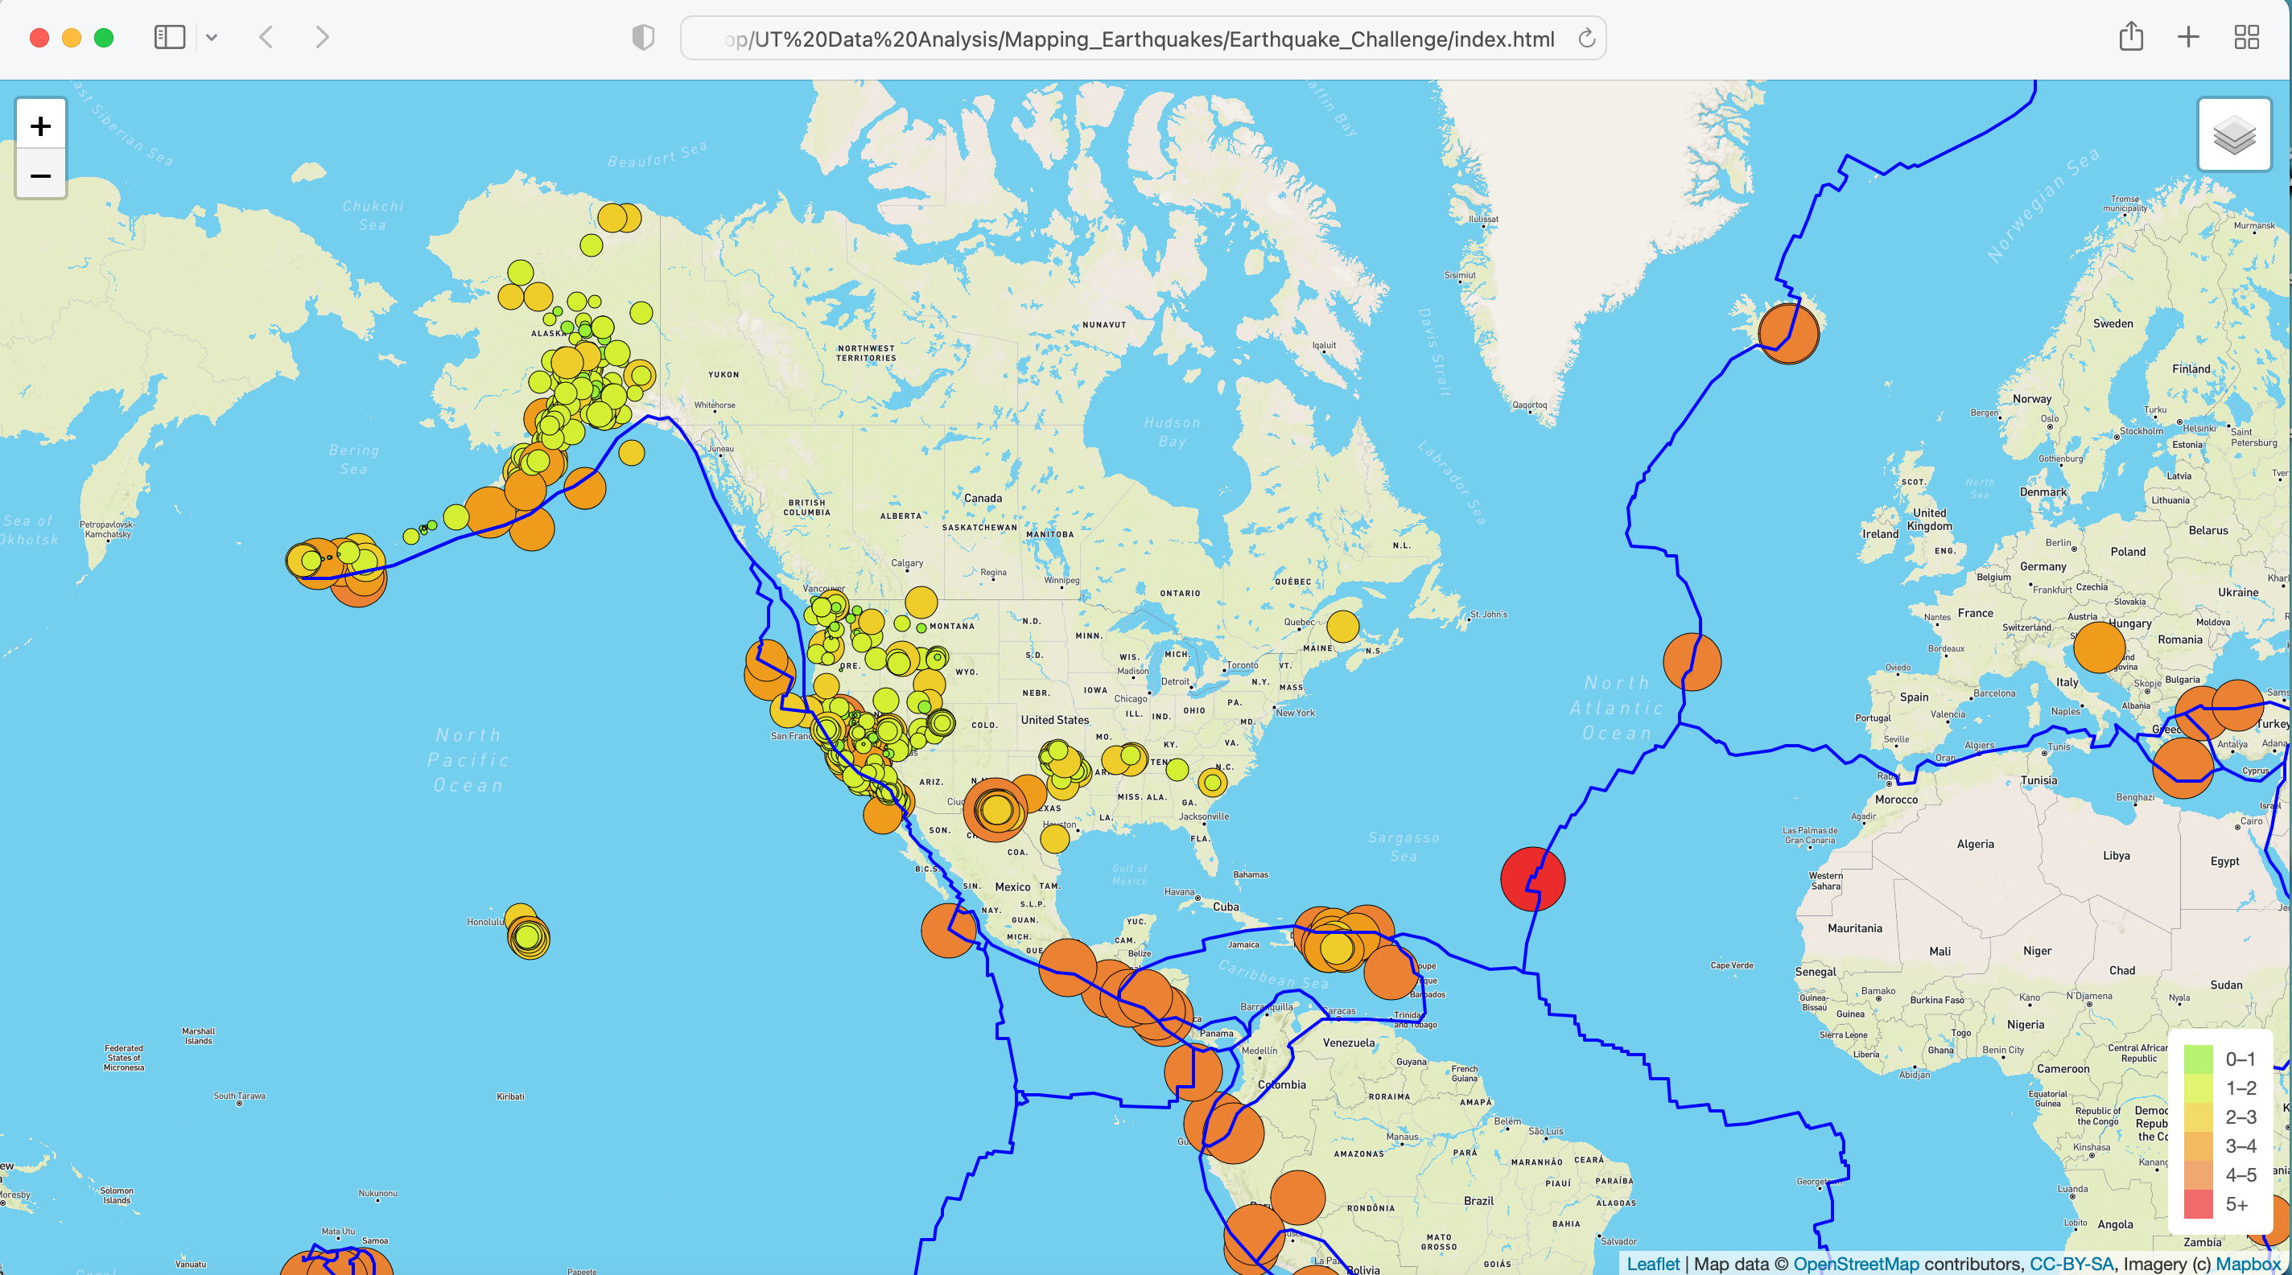Open a new tab with the plus icon
This screenshot has width=2292, height=1275.
pos(2189,37)
